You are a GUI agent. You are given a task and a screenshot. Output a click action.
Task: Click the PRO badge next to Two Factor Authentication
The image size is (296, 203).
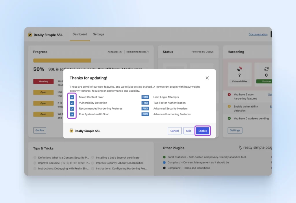pos(145,103)
